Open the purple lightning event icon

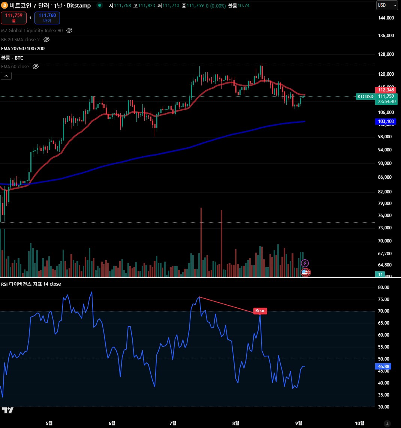(x=305, y=263)
